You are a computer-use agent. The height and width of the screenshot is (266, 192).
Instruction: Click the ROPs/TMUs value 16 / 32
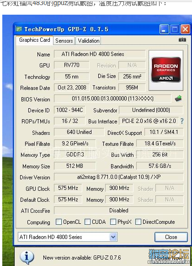point(69,121)
